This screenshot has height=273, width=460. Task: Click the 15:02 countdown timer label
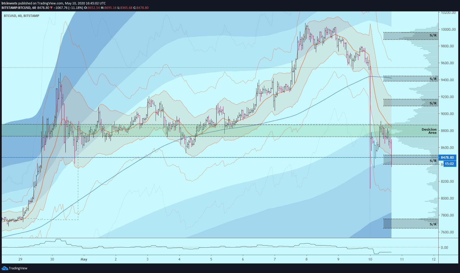[x=449, y=164]
